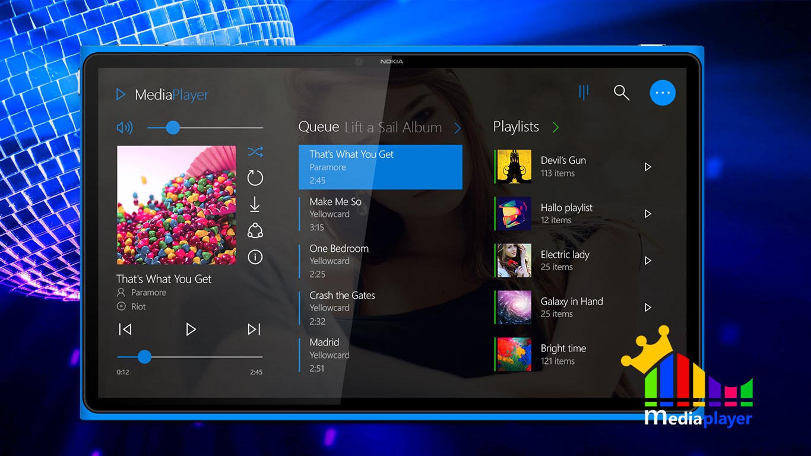This screenshot has width=811, height=456.
Task: Expand the Playlists chevron
Action: (556, 127)
